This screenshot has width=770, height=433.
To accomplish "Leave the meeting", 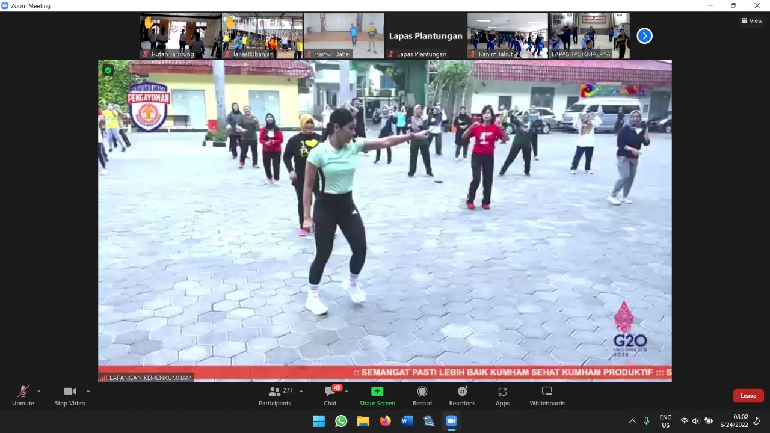I will tap(748, 396).
